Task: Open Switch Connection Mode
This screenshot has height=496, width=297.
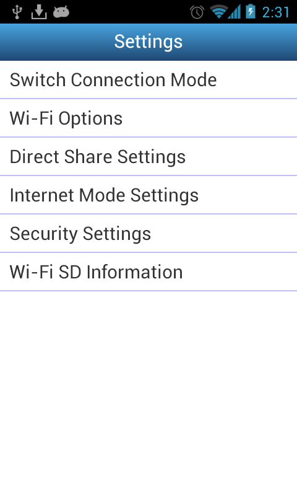Action: click(x=148, y=80)
